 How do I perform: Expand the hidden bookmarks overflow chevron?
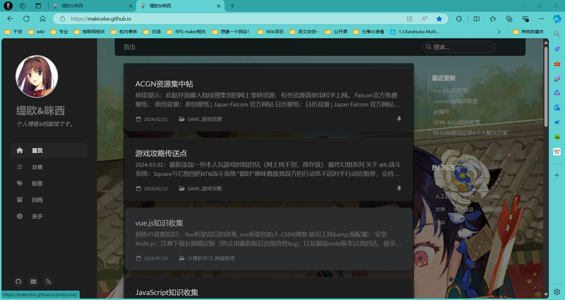coord(499,32)
